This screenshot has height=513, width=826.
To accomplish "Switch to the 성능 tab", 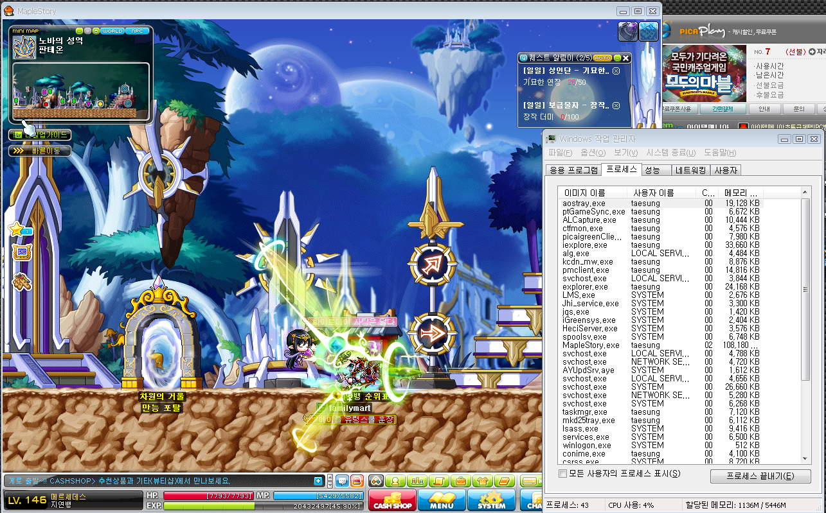I will pyautogui.click(x=652, y=170).
